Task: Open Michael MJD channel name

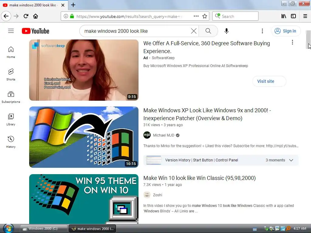Action: pyautogui.click(x=164, y=135)
